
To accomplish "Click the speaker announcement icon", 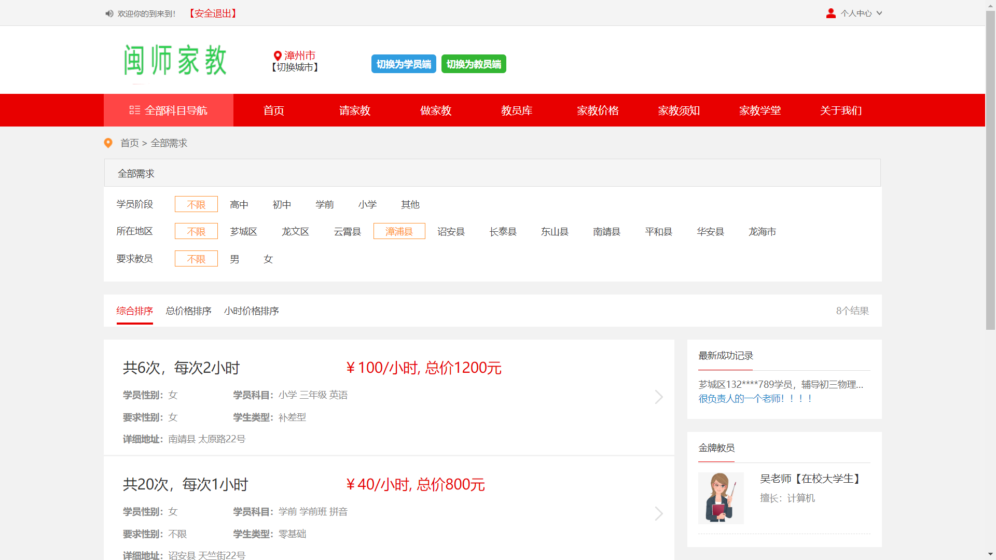I will pos(109,13).
